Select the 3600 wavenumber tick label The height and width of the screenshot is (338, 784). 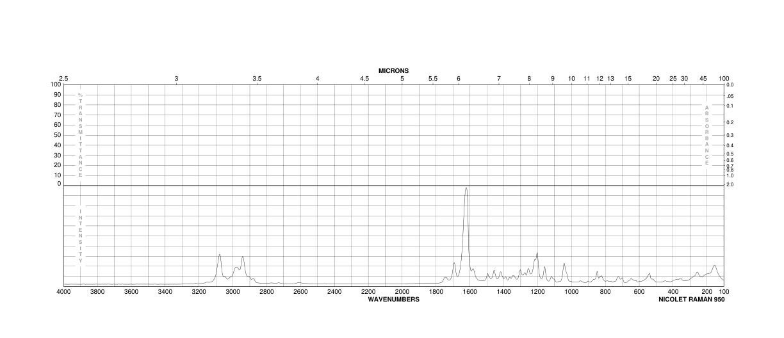click(131, 292)
